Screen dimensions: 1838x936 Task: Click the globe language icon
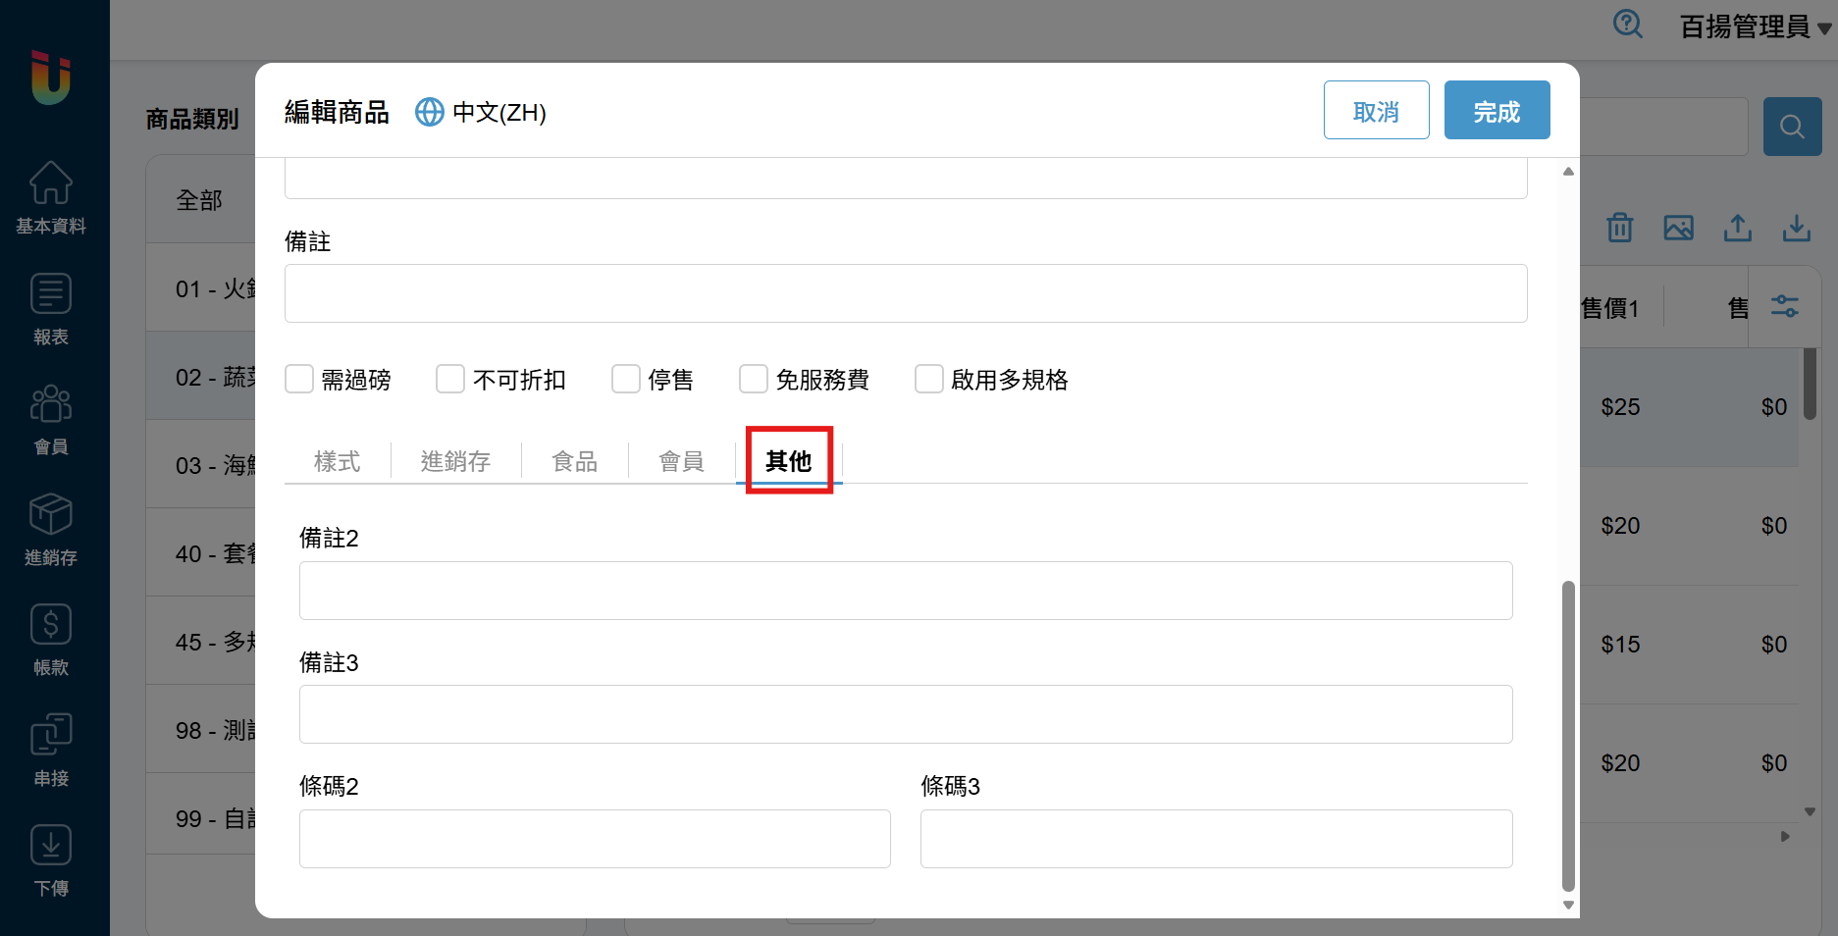(x=429, y=113)
